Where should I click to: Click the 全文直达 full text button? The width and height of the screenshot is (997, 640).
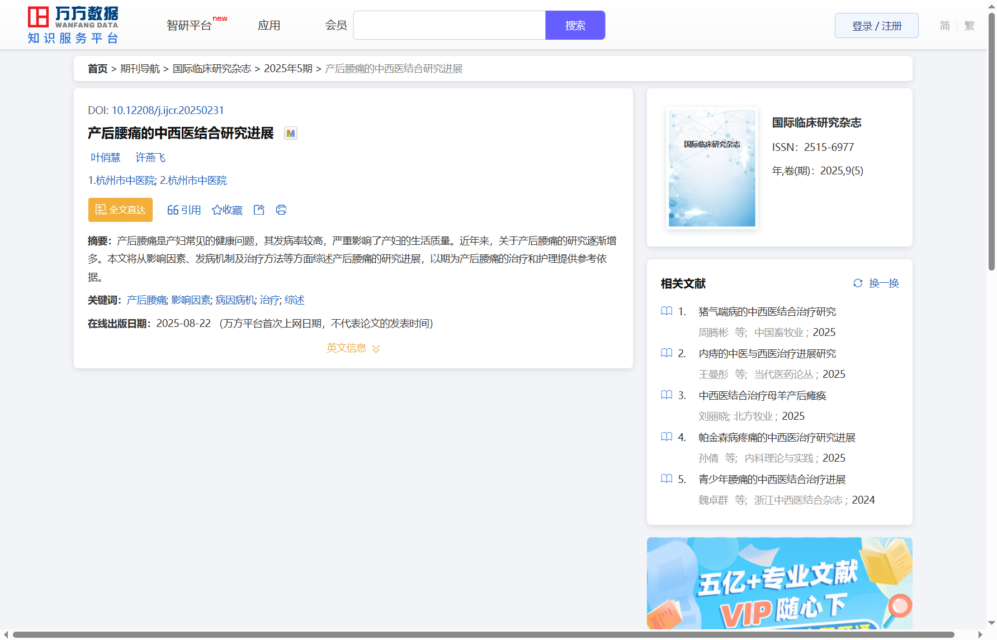(x=120, y=210)
